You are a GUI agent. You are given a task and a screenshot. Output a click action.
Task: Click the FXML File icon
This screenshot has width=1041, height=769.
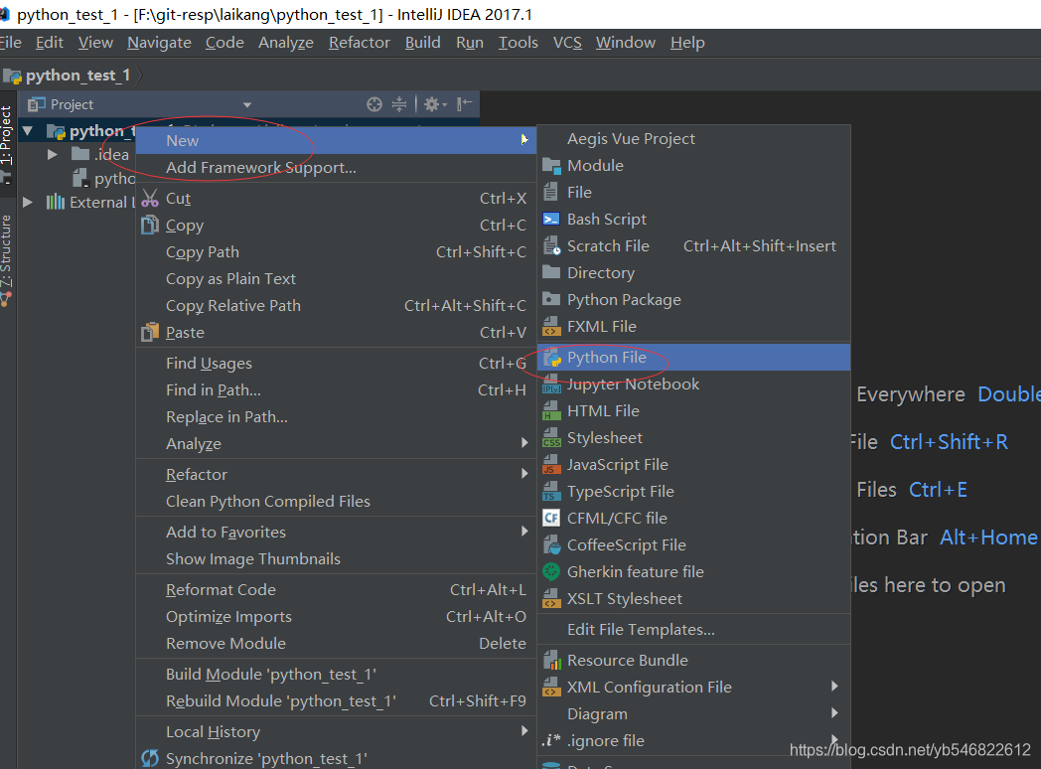point(551,327)
